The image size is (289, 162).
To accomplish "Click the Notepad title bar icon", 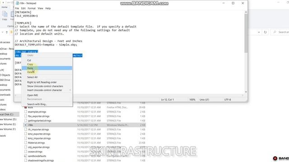I will coord(17,3).
